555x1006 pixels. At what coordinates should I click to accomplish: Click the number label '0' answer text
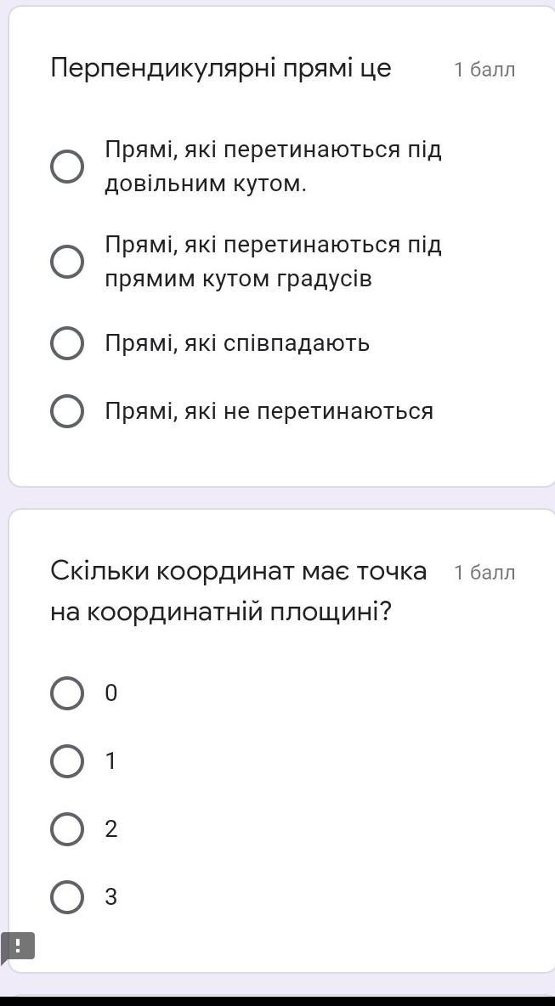click(x=111, y=693)
